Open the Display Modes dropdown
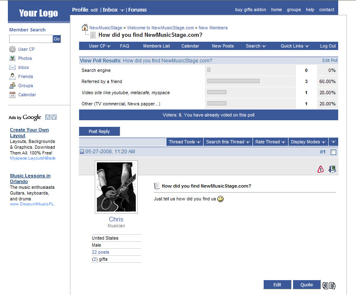The image size is (356, 295). coord(308,142)
